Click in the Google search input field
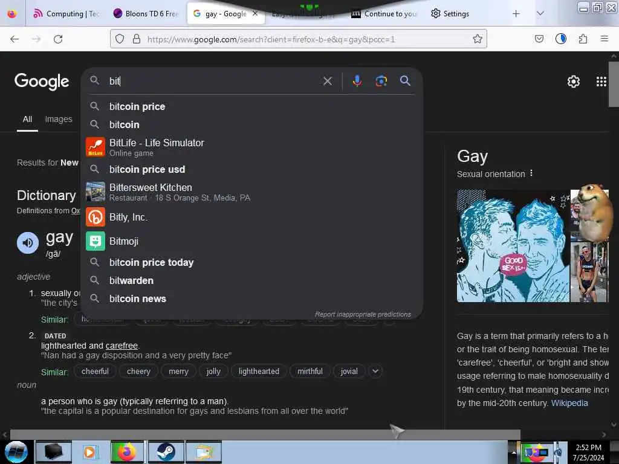619x464 pixels. [213, 82]
